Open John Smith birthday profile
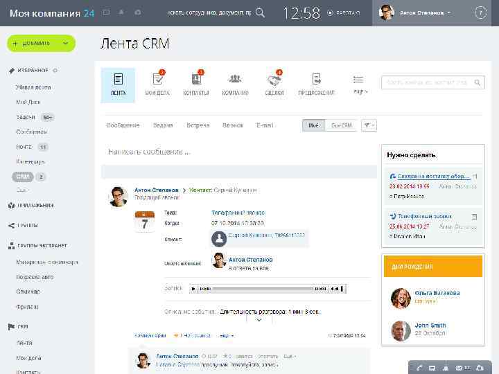Image resolution: width=499 pixels, height=374 pixels. (x=430, y=326)
